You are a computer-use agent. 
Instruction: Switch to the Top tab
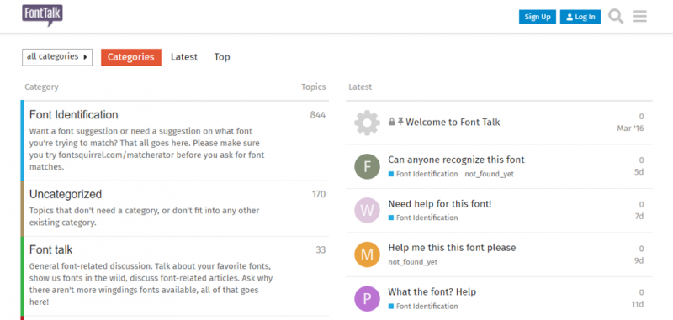click(x=222, y=57)
